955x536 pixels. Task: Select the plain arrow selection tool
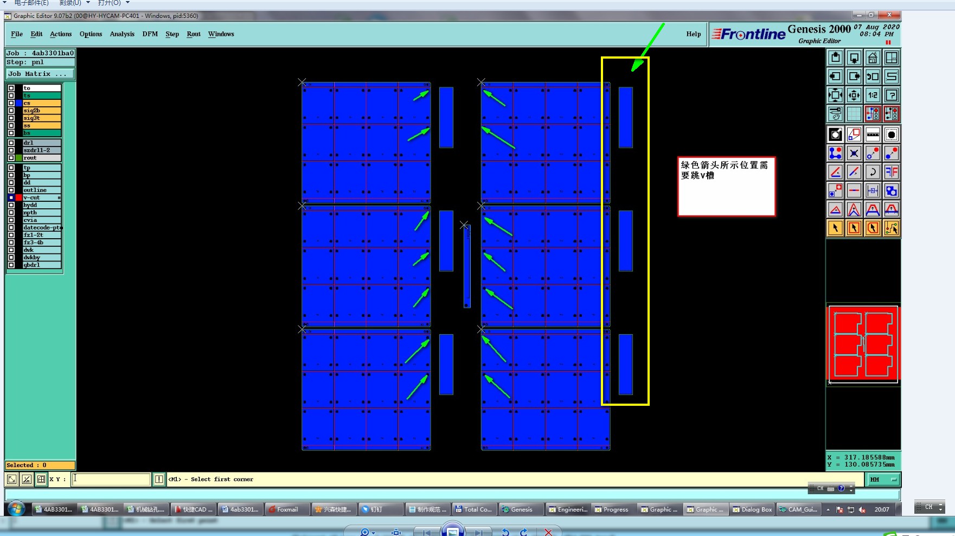coord(836,228)
